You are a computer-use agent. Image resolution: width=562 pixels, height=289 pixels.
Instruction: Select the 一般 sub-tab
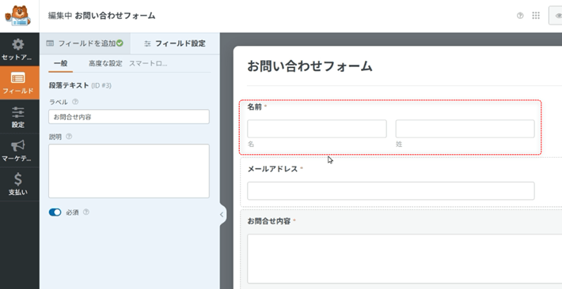pos(61,64)
